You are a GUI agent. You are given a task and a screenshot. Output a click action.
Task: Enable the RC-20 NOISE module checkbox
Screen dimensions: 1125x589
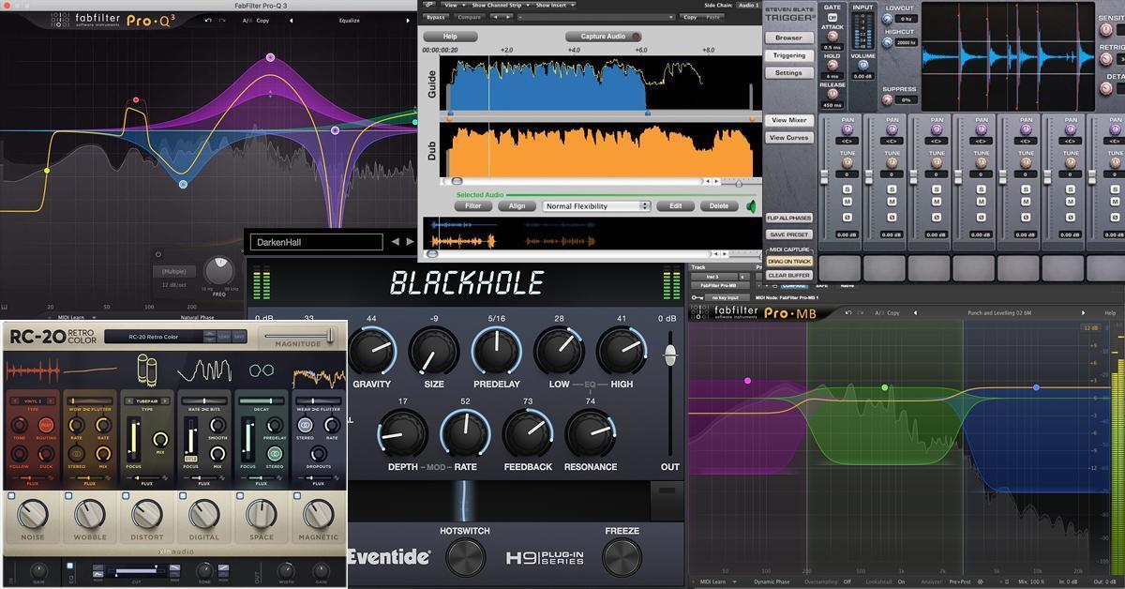pyautogui.click(x=10, y=496)
